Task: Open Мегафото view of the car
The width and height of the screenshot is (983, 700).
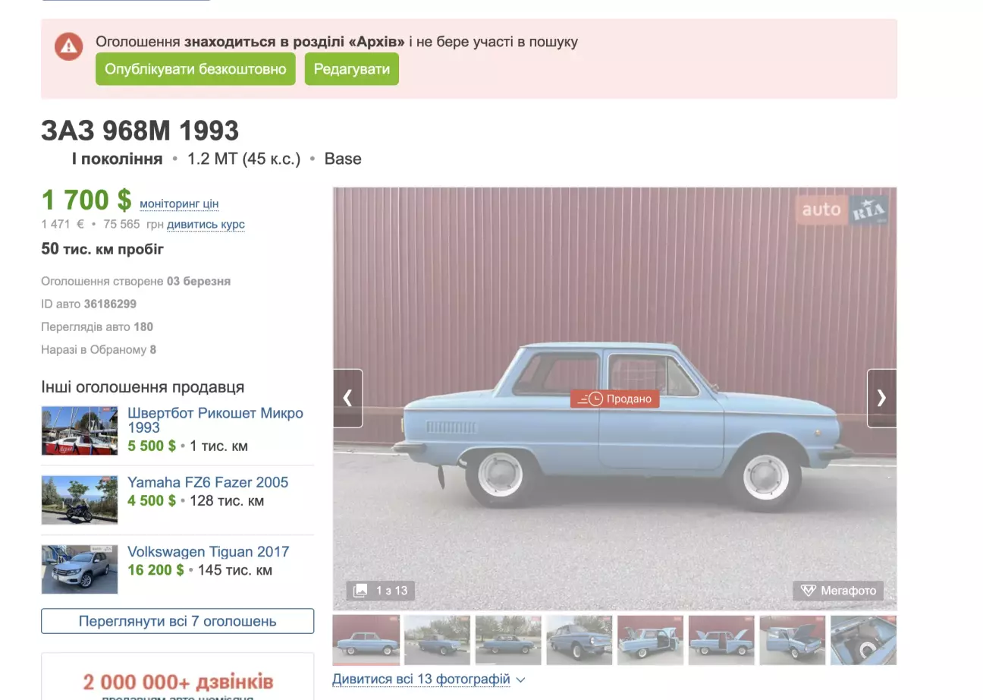Action: tap(839, 591)
